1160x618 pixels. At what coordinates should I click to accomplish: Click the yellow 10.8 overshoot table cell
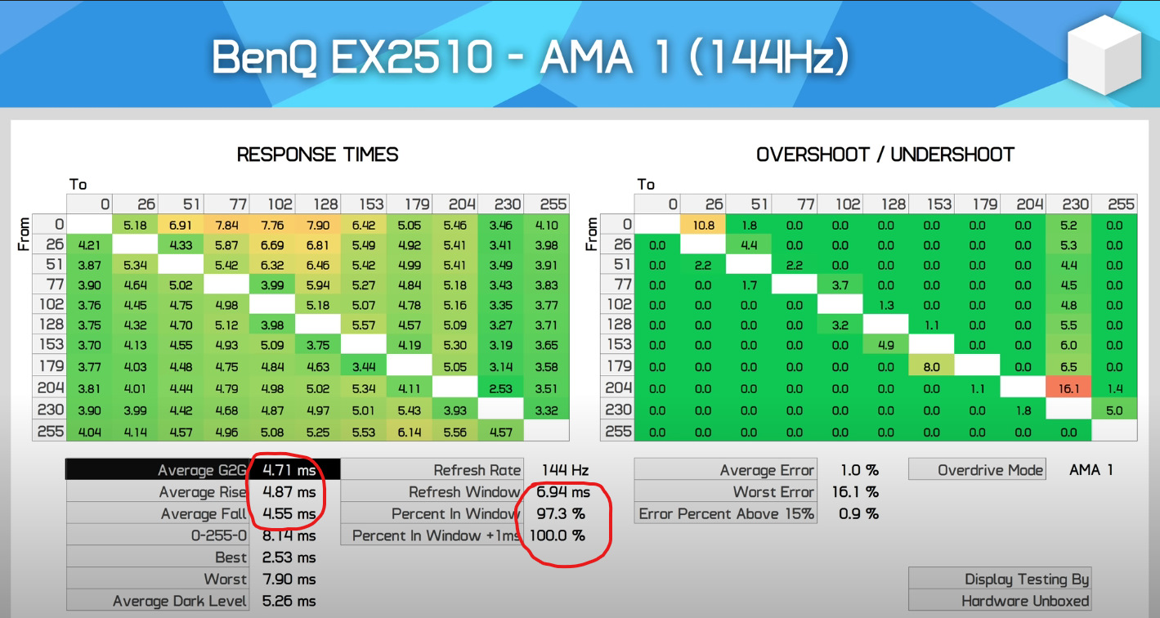point(704,225)
